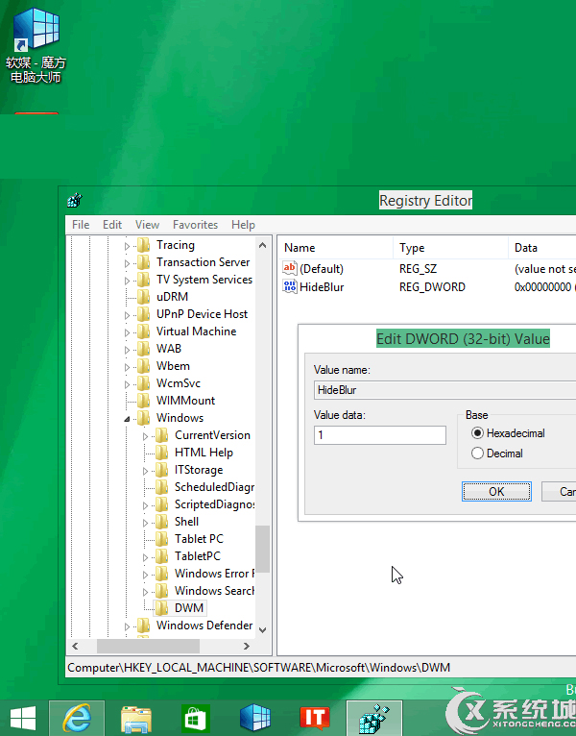
Task: Expand the Windows Error Reporting key
Action: pos(145,575)
